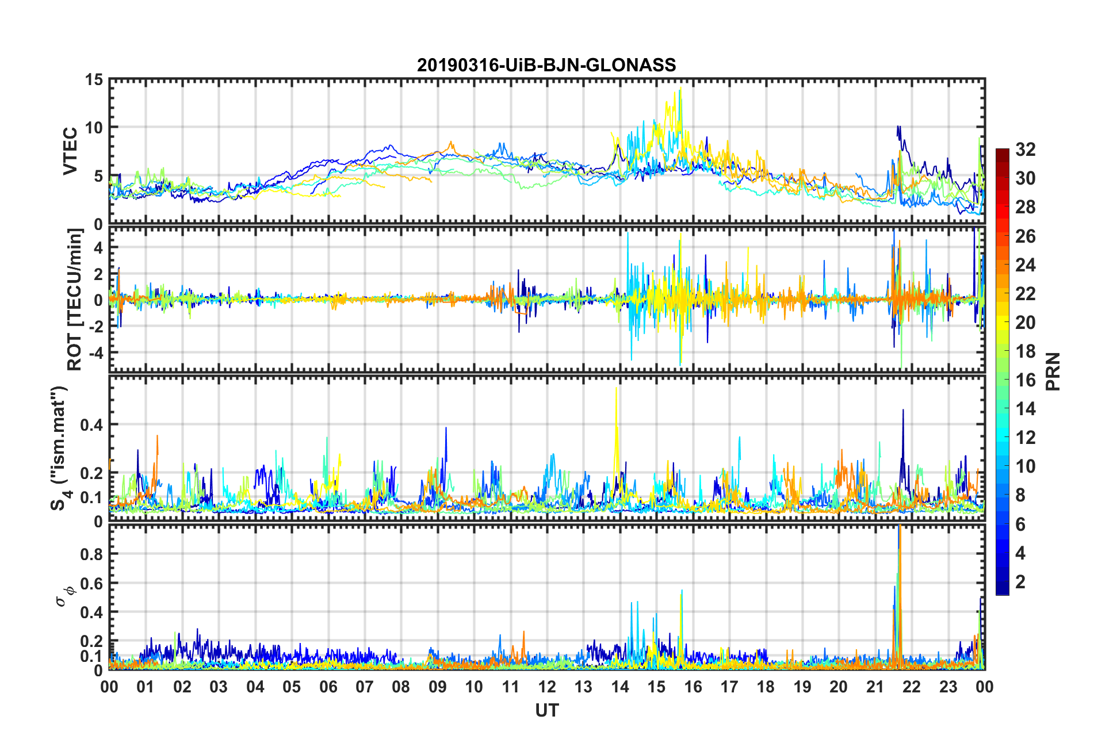Click x-axis hour label 14
This screenshot has height=743, width=1094.
tap(620, 687)
